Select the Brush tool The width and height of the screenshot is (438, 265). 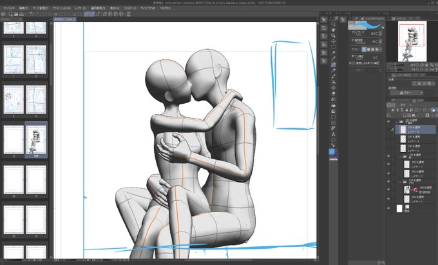(333, 76)
